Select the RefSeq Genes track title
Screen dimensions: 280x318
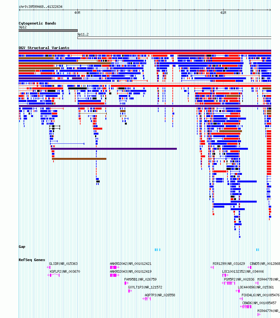[32, 260]
